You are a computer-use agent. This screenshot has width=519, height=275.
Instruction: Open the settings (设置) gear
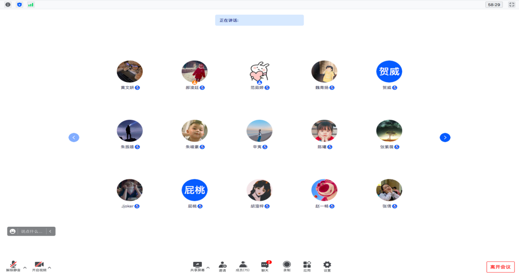point(327,266)
